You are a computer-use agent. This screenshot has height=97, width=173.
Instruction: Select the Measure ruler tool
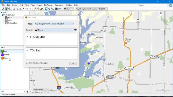(x=41, y=9)
